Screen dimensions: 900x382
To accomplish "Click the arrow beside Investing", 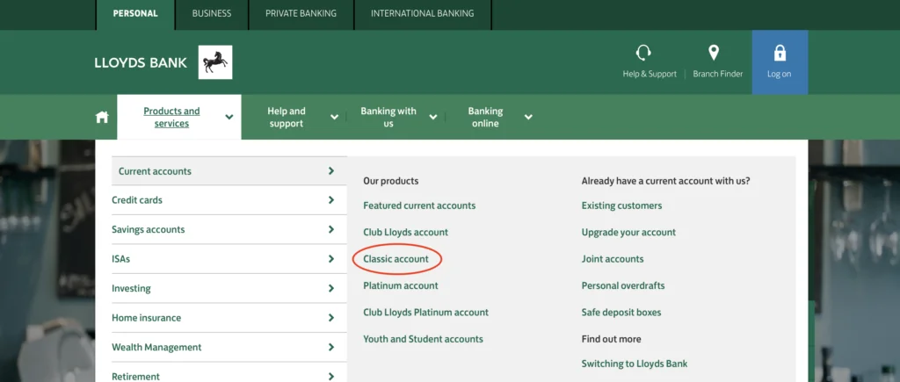I will pos(331,289).
